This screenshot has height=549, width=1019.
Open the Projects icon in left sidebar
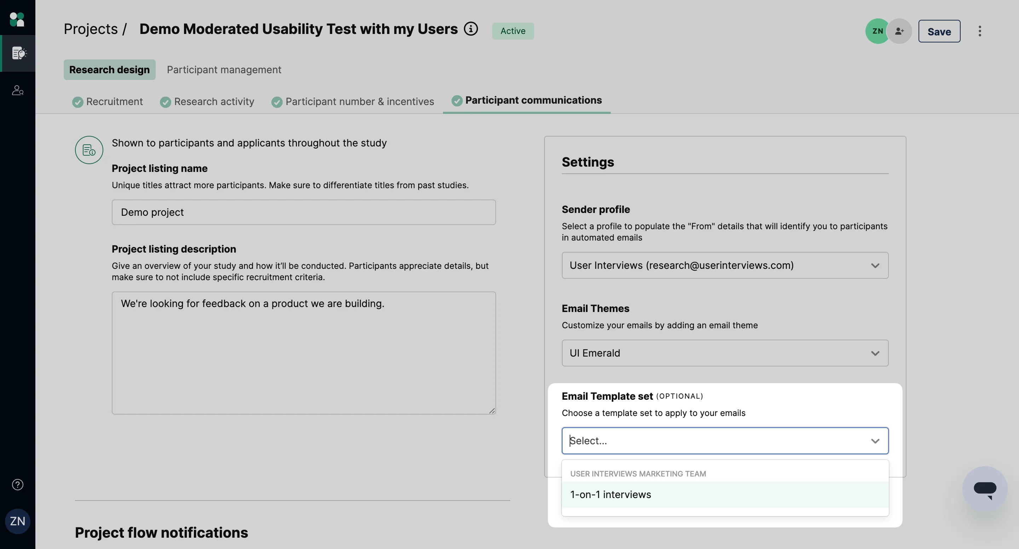[x=18, y=53]
